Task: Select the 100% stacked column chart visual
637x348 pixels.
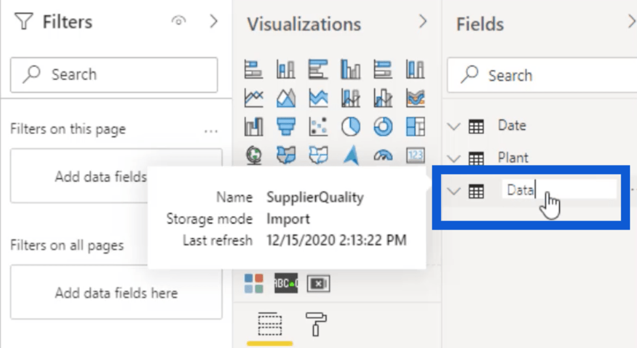Action: tap(415, 69)
